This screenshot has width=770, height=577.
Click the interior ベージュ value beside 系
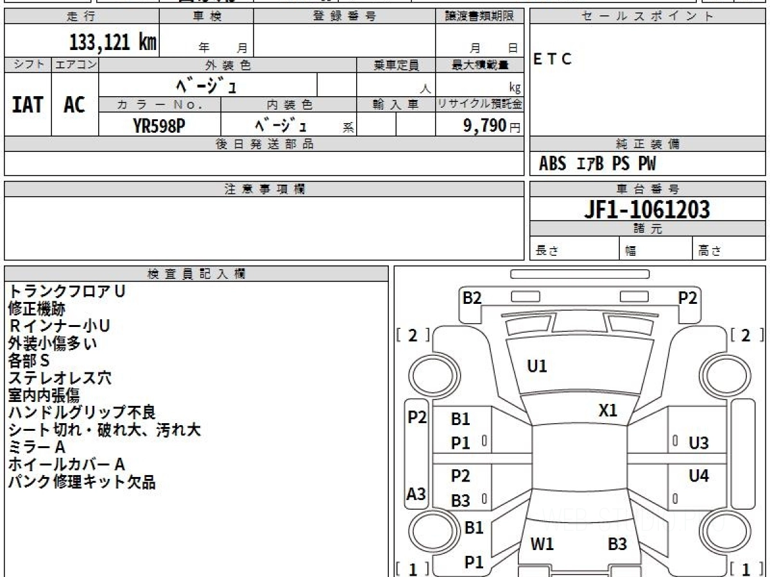282,124
